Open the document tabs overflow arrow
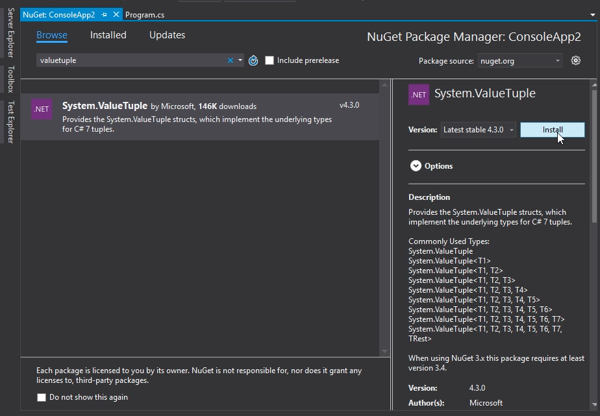The width and height of the screenshot is (600, 416). [593, 15]
